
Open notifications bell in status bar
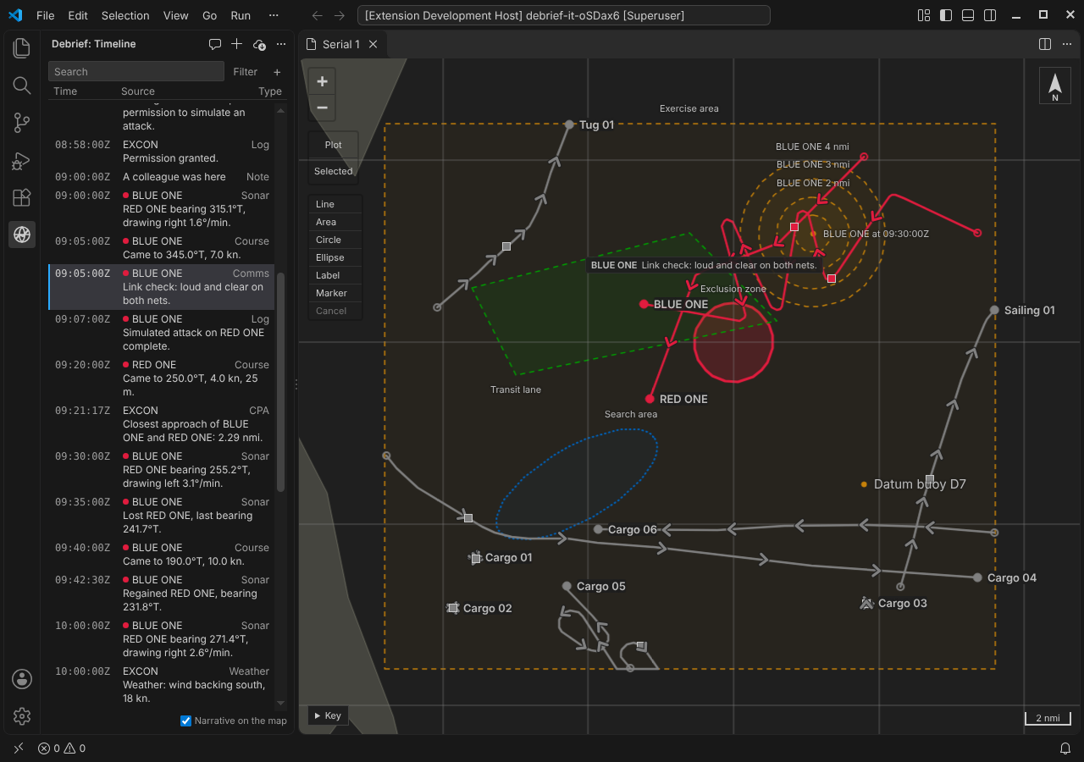coord(1065,748)
